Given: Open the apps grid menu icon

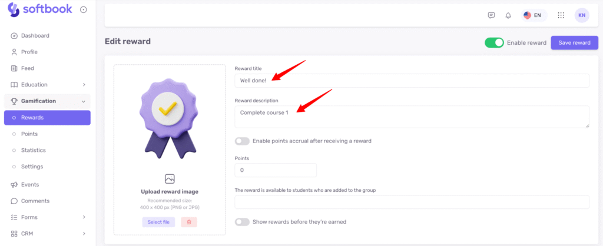Looking at the screenshot, I should (x=561, y=15).
